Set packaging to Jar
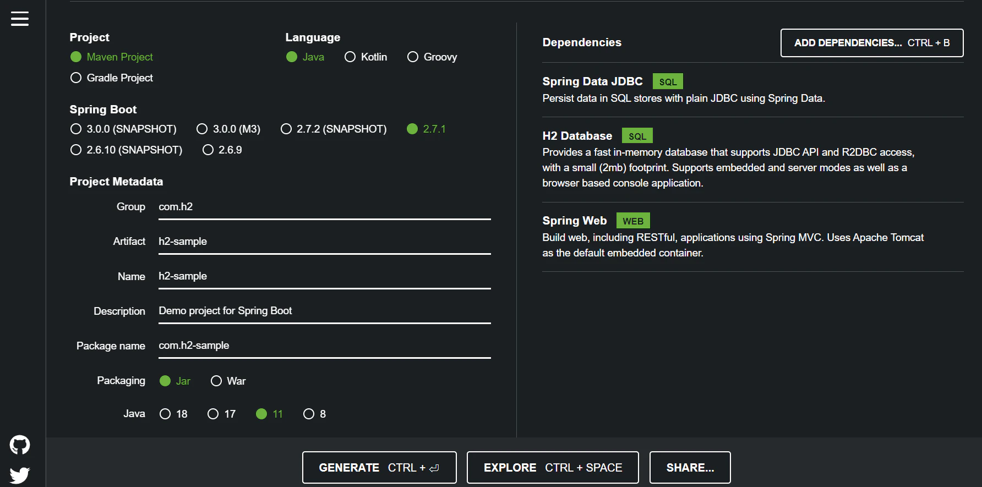 point(175,381)
